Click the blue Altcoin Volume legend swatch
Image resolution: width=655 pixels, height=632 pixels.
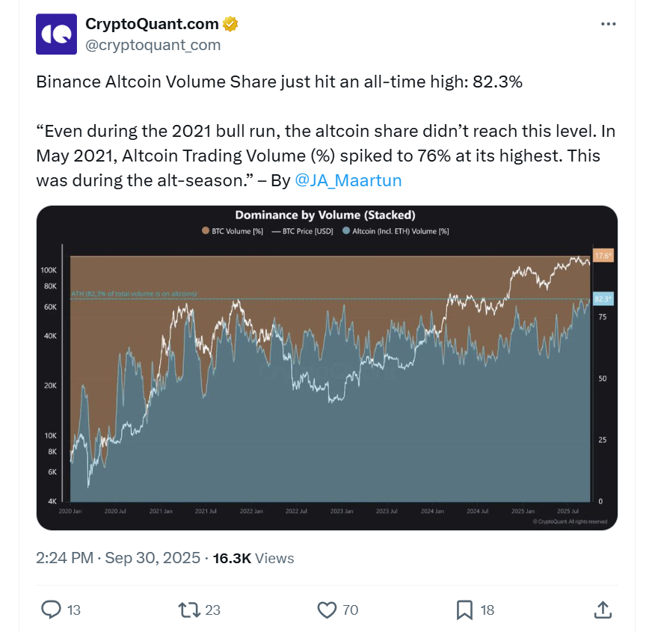(x=346, y=232)
